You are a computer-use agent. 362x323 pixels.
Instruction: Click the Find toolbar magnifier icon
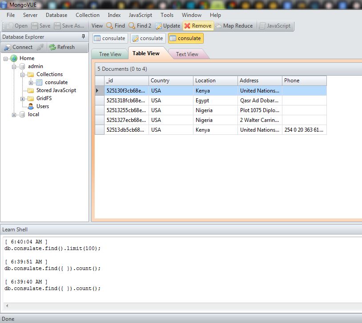coord(109,26)
